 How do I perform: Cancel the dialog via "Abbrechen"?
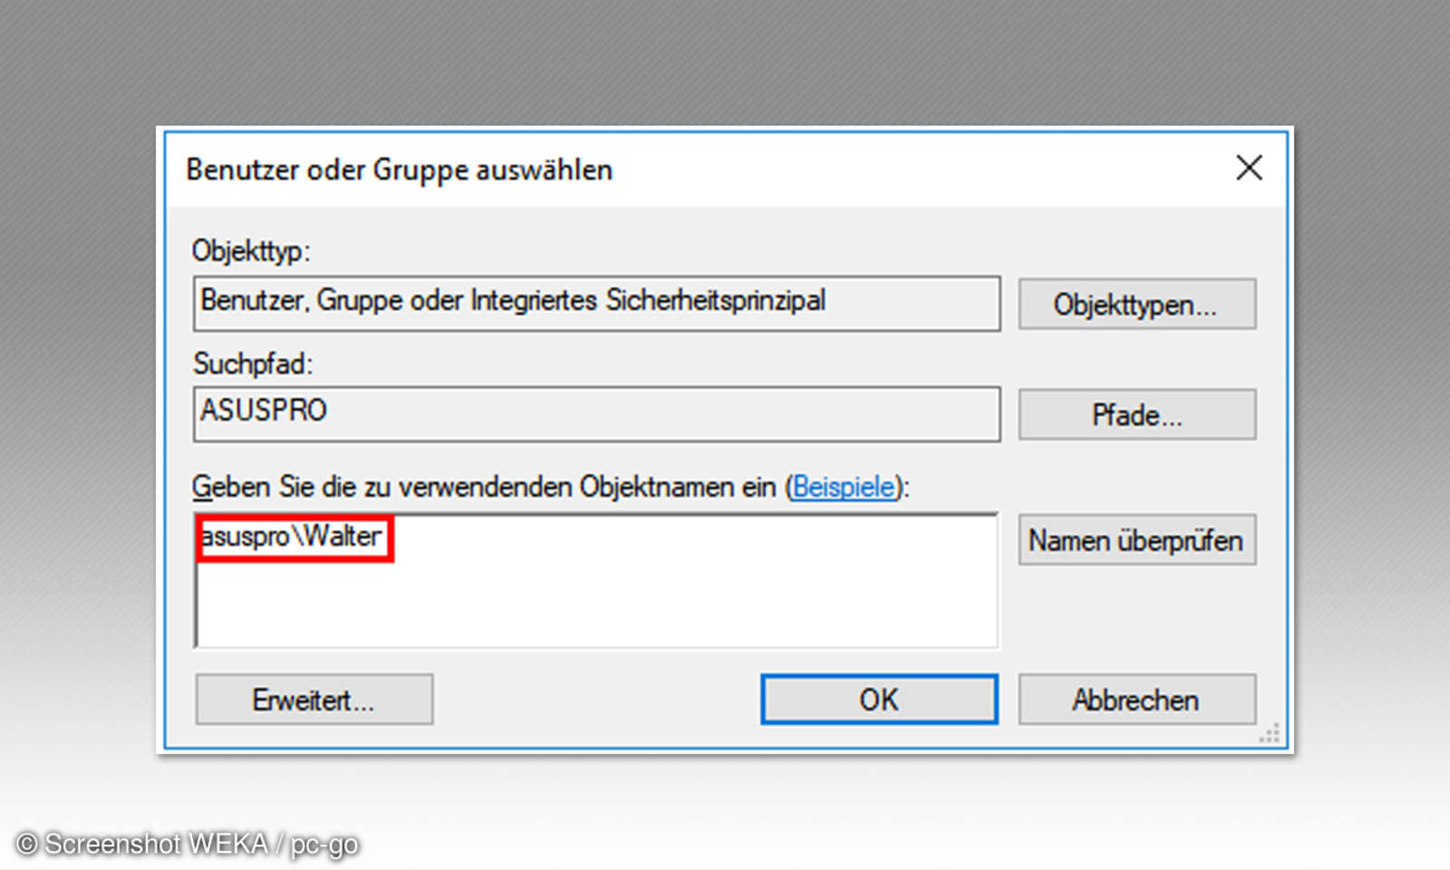pyautogui.click(x=1136, y=699)
